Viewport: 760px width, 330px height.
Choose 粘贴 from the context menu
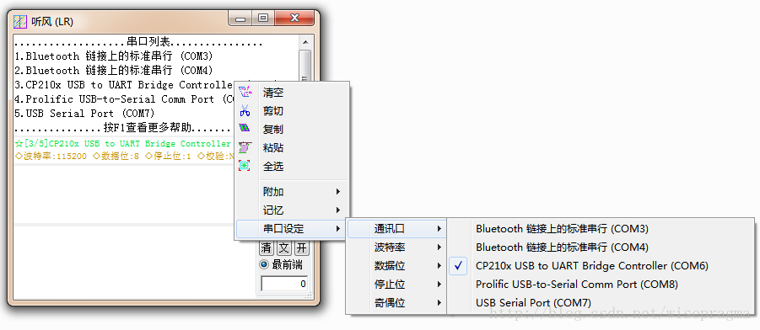pos(292,147)
